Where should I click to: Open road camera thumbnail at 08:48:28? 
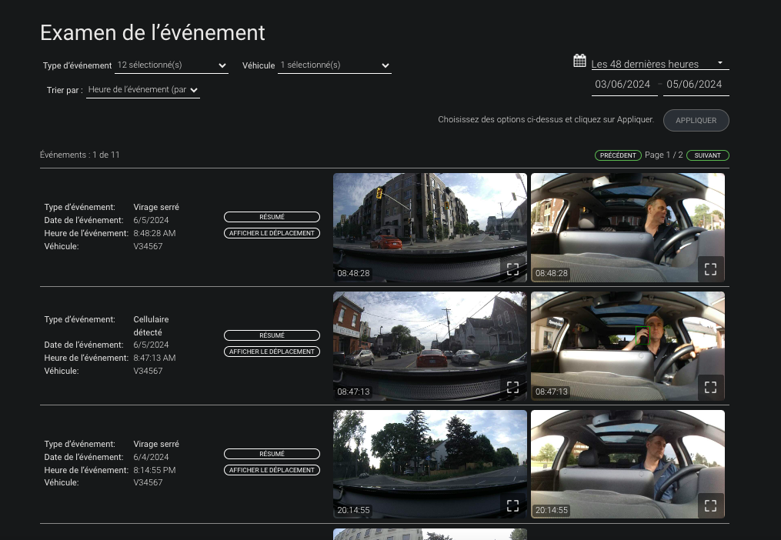[x=430, y=228]
